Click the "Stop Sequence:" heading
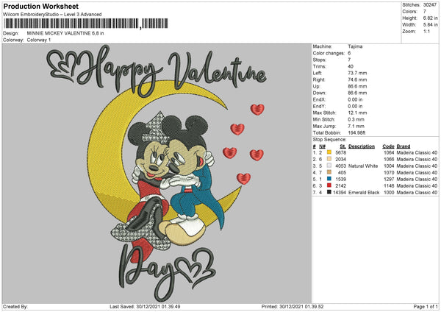The height and width of the screenshot is (312, 441). coord(329,140)
